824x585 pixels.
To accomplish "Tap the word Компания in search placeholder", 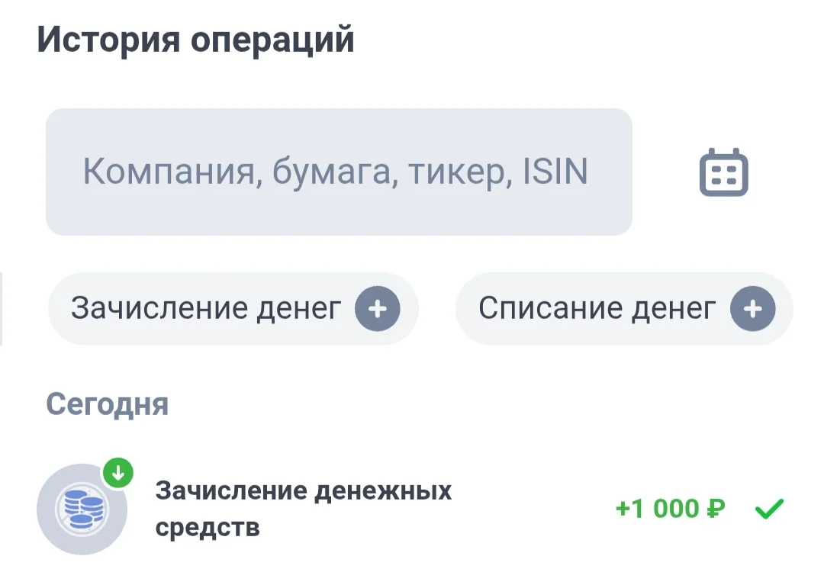I will click(166, 172).
